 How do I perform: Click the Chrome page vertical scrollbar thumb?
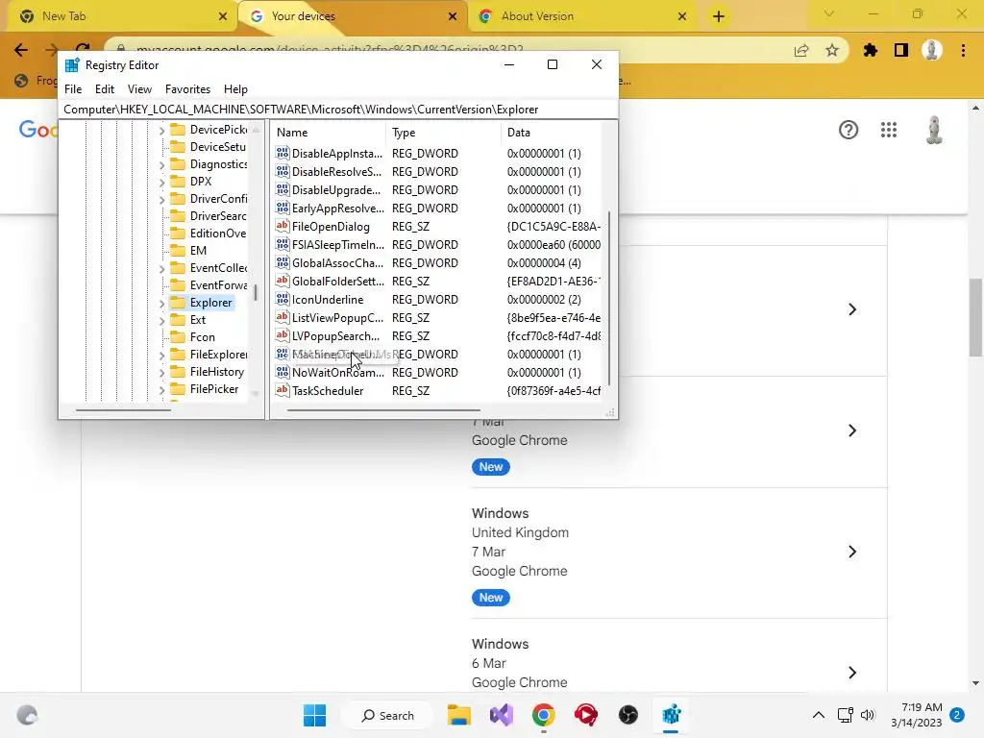coord(974,317)
